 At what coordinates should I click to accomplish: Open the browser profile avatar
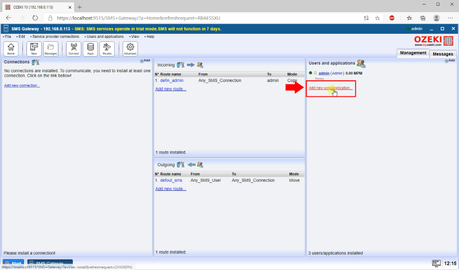[437, 18]
